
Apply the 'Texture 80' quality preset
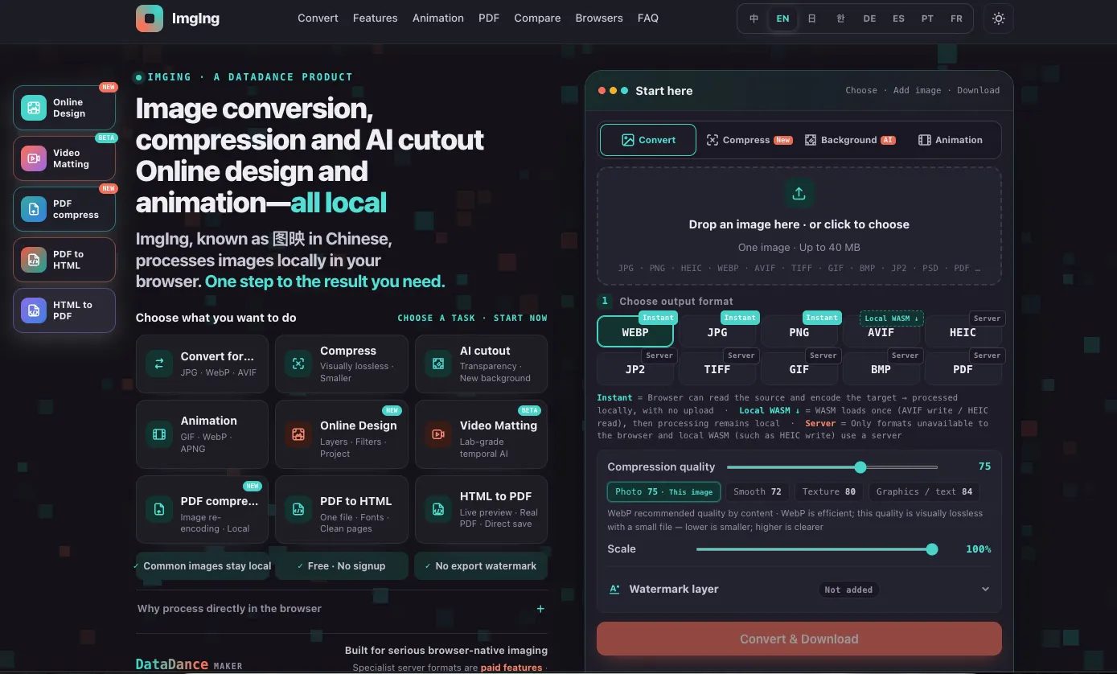coord(829,491)
